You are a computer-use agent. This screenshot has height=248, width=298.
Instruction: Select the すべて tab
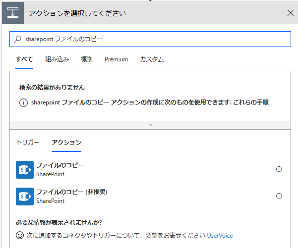[x=24, y=59]
